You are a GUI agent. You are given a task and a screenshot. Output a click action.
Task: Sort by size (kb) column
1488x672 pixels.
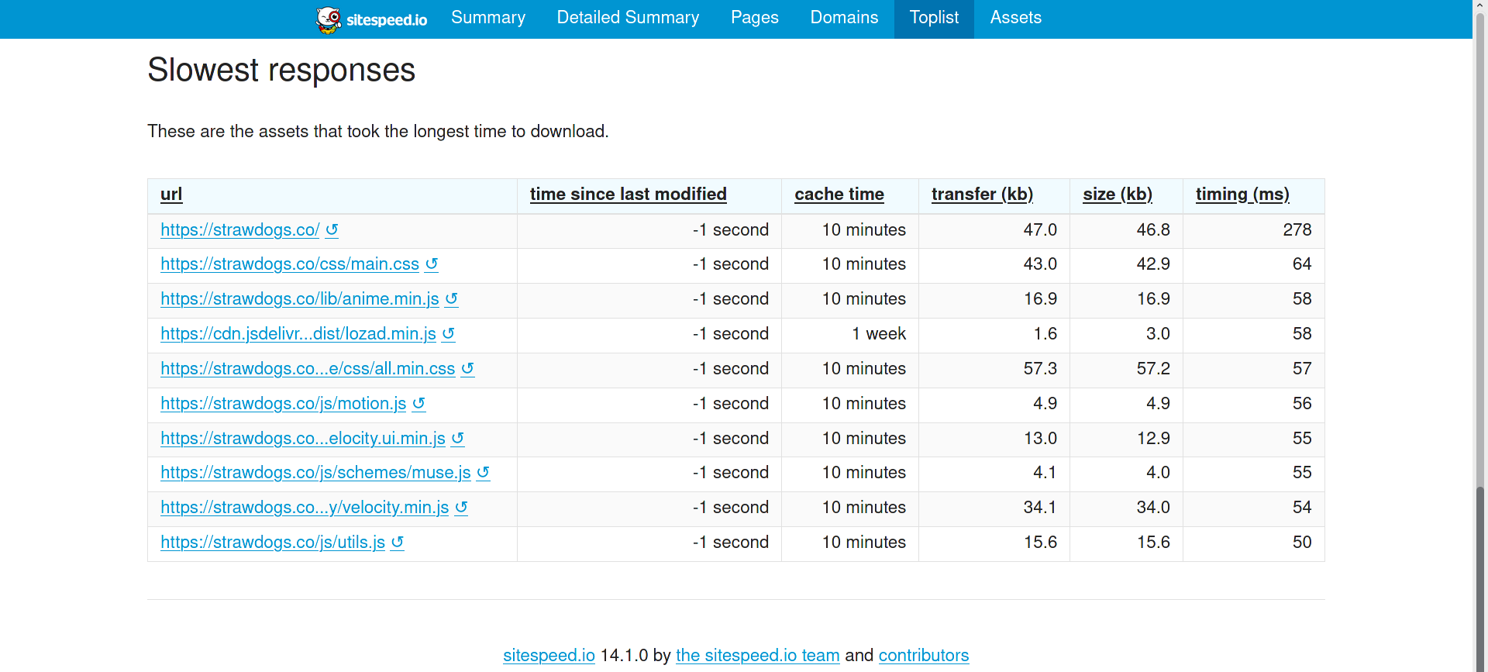pos(1118,195)
